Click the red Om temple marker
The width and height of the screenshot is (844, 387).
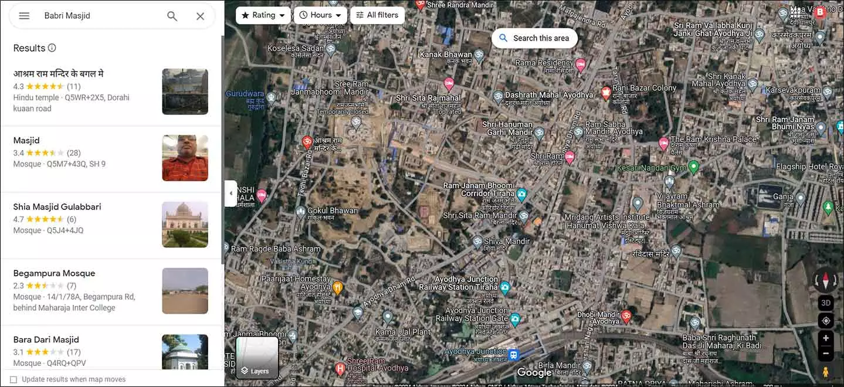(x=306, y=141)
